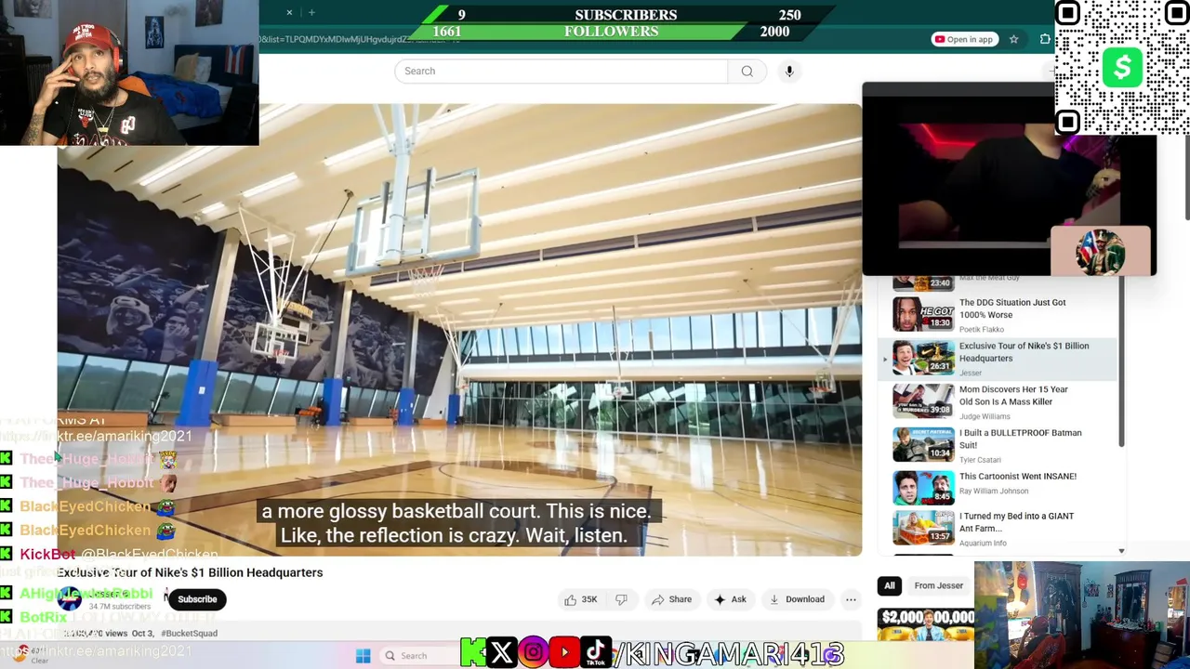Screen dimensions: 1190x669
Task: Click the video title Exclusive Tour of Nike's
Action: point(190,572)
